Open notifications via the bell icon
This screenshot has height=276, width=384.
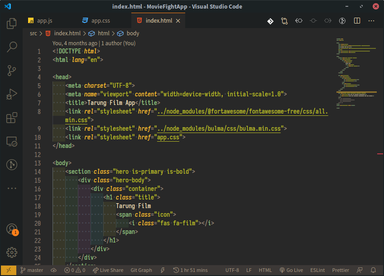tap(373, 270)
